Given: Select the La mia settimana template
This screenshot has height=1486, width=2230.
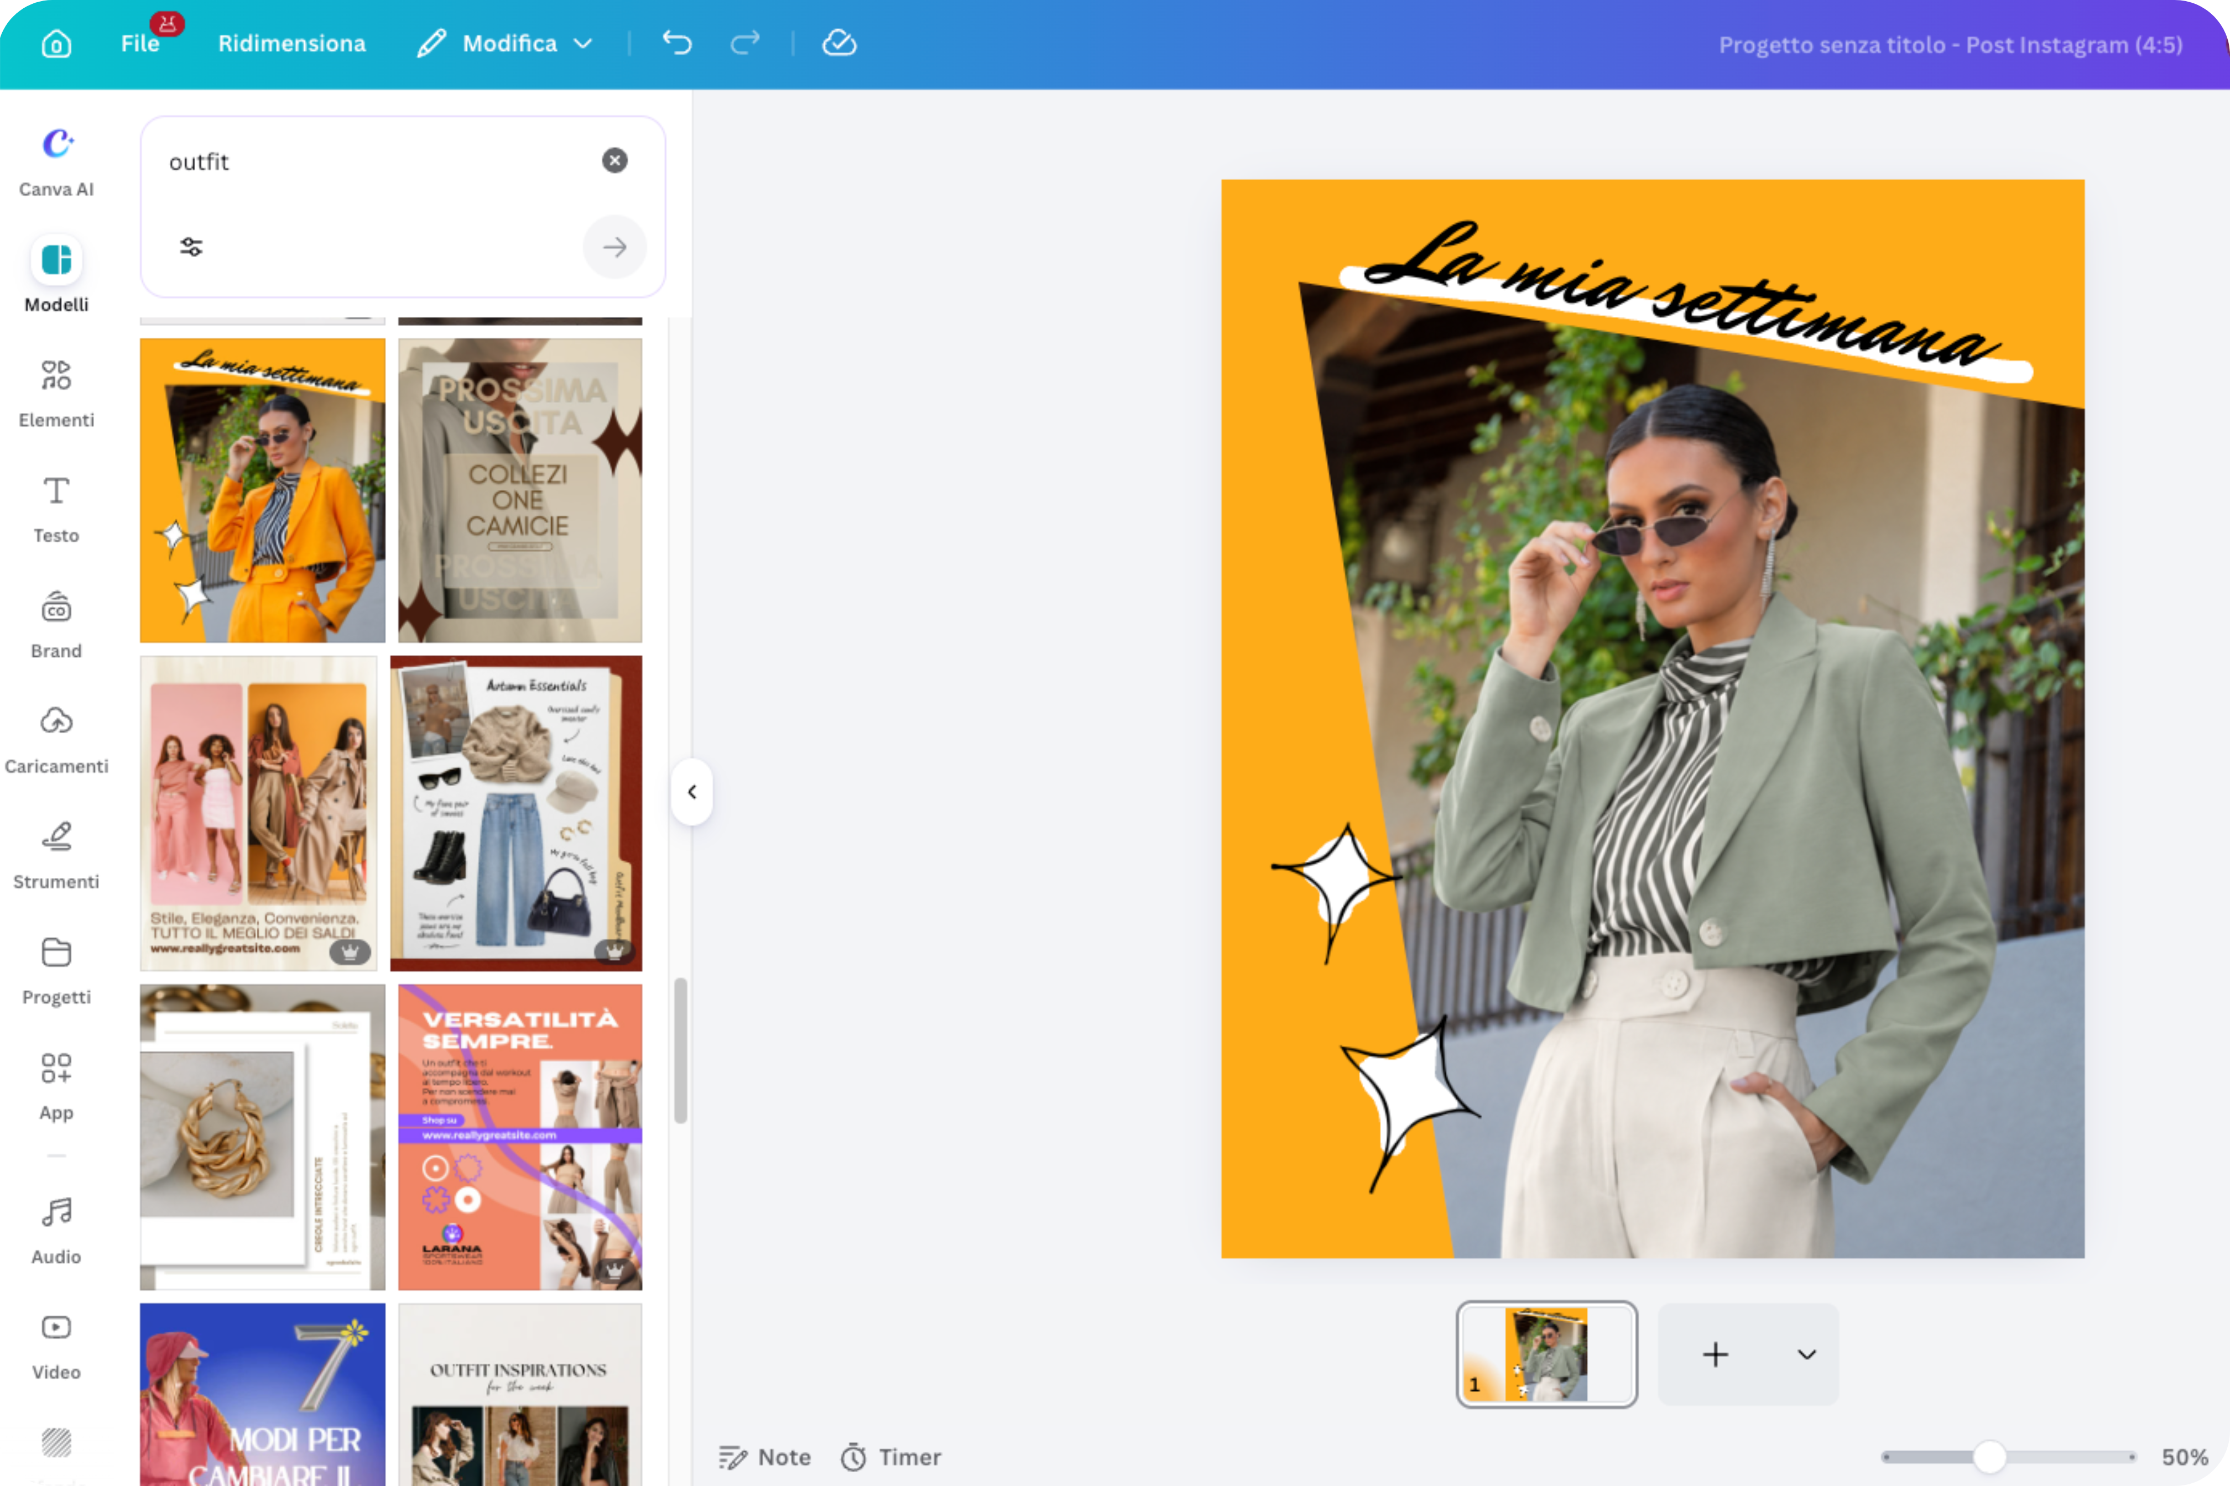Looking at the screenshot, I should [x=263, y=490].
